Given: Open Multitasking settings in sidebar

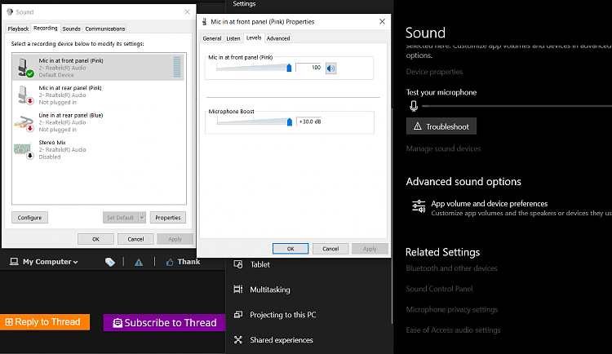Looking at the screenshot, I should point(269,290).
